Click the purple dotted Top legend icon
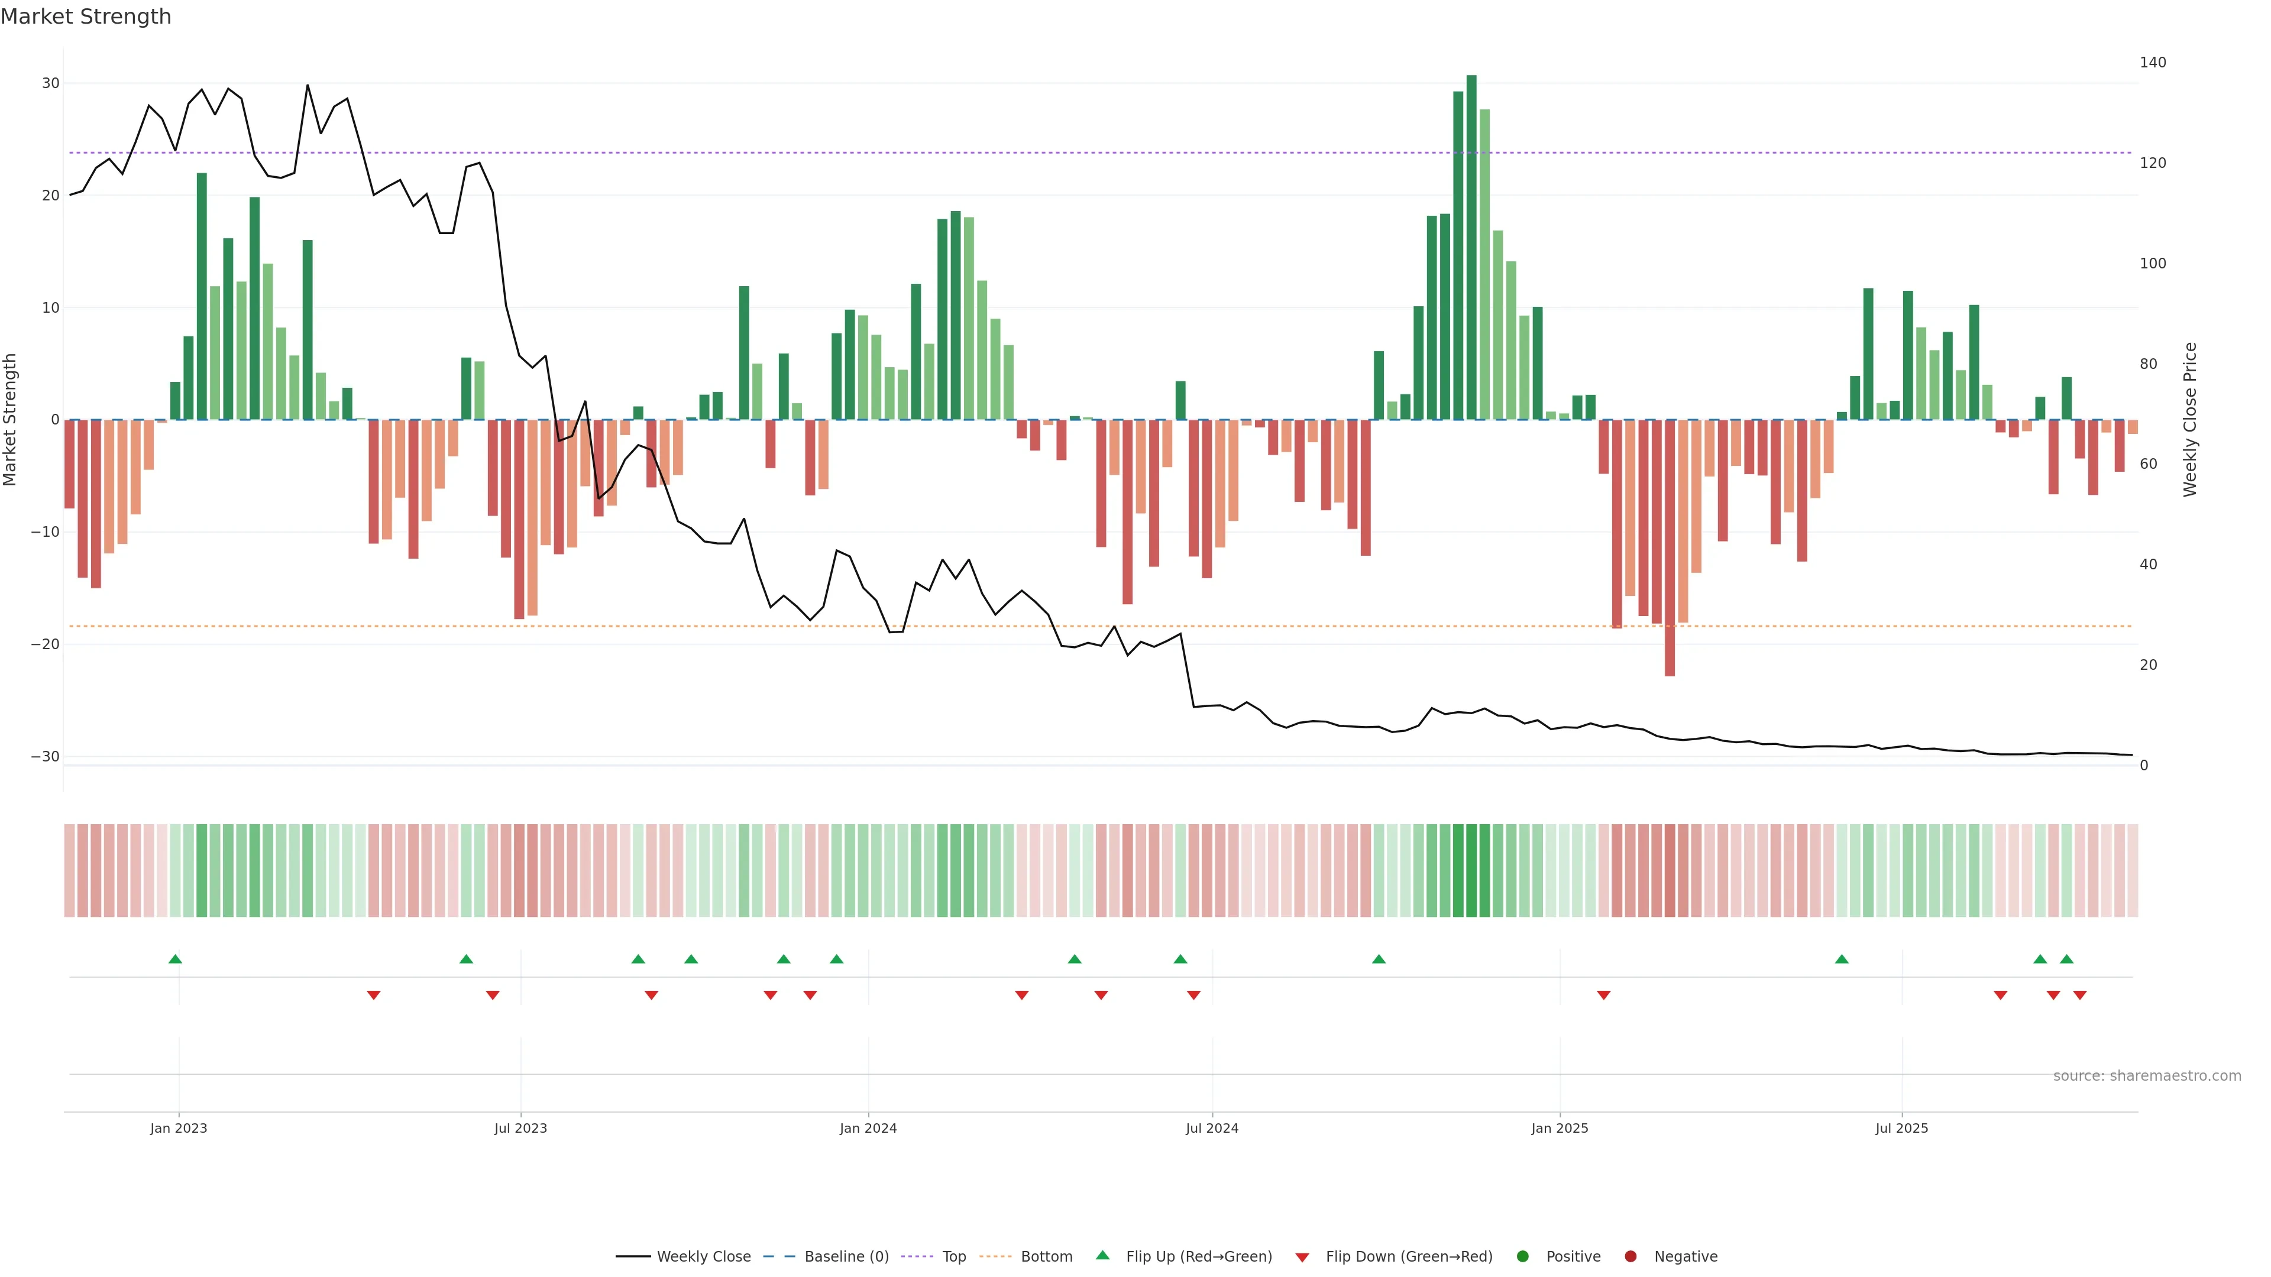 click(918, 1256)
